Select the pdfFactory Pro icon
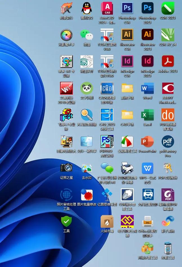Viewport: 182px width, 267px height. click(x=168, y=142)
